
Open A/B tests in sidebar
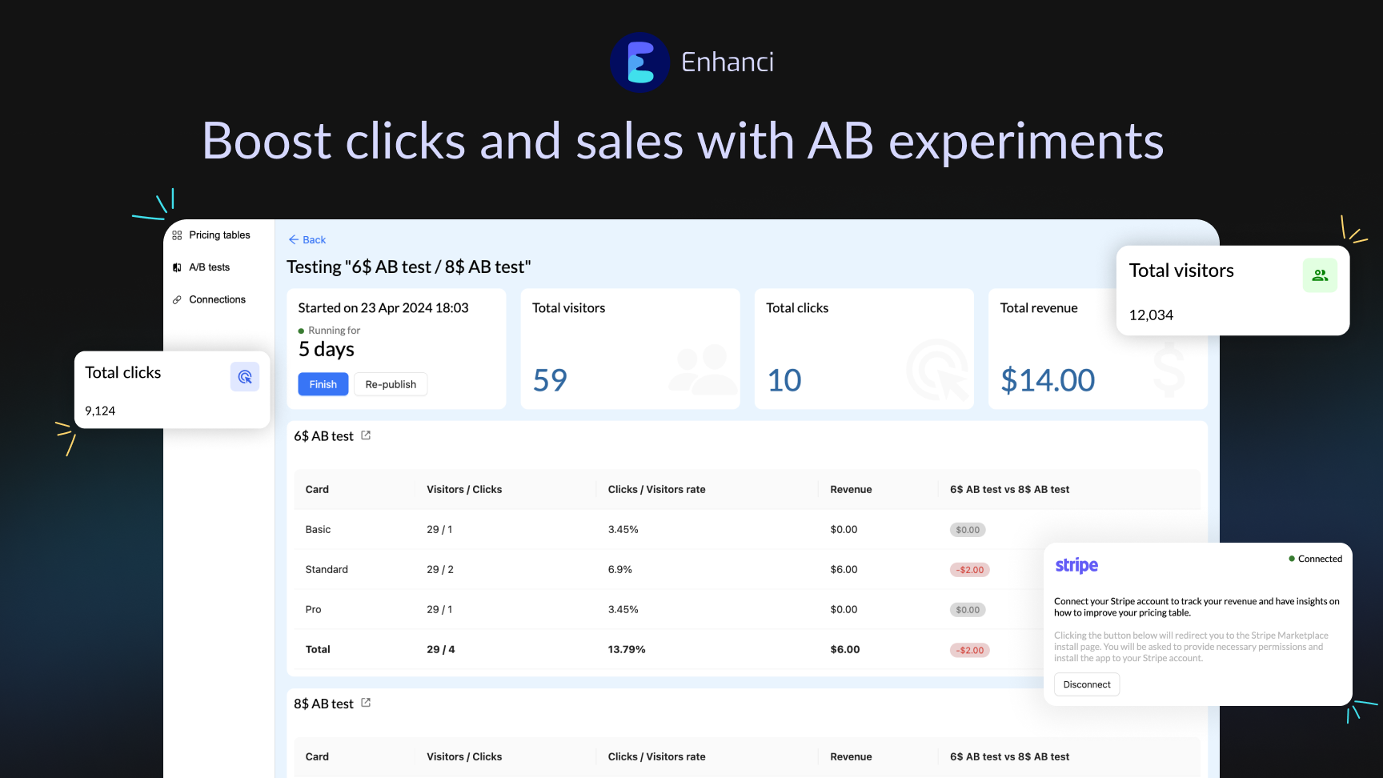209,267
